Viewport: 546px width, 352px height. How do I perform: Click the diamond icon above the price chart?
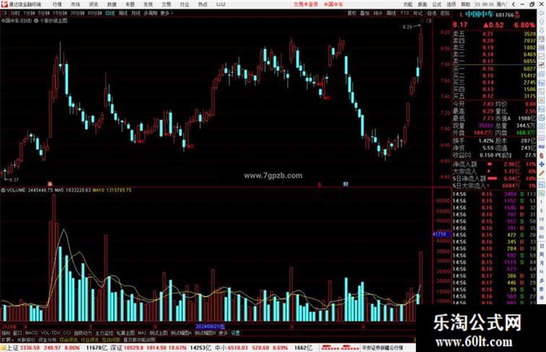point(422,21)
